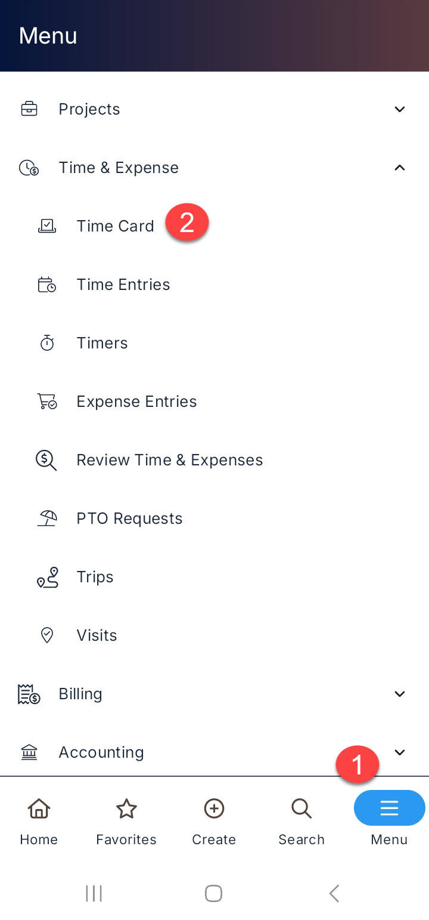429x920 pixels.
Task: Go to the Home tab
Action: 39,822
